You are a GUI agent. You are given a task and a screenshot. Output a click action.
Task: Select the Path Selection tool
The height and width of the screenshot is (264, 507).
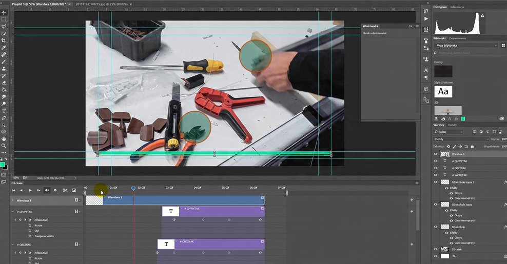click(4, 125)
